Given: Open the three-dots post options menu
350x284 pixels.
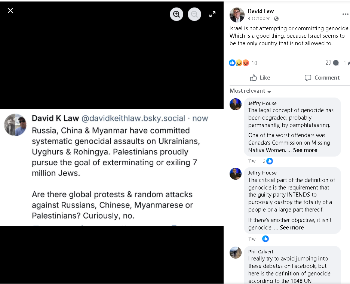Looking at the screenshot, I should [x=345, y=14].
